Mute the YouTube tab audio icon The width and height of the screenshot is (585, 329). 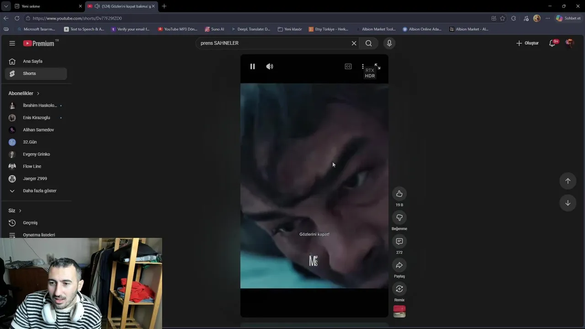click(97, 6)
